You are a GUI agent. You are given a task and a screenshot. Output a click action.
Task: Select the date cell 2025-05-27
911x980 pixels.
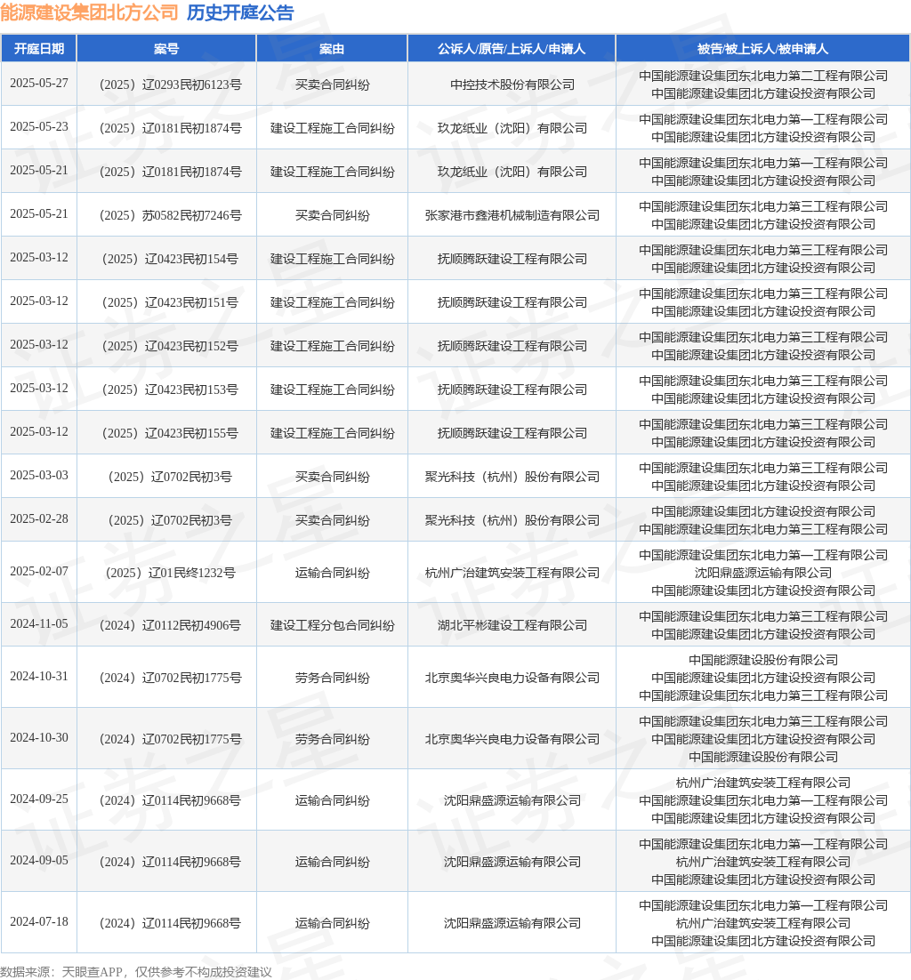tap(39, 83)
